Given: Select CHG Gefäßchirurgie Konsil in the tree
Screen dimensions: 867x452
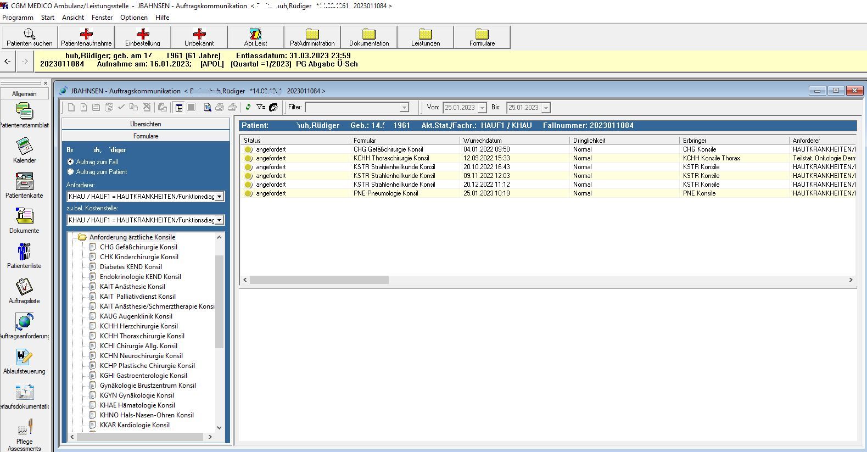Looking at the screenshot, I should [x=138, y=247].
